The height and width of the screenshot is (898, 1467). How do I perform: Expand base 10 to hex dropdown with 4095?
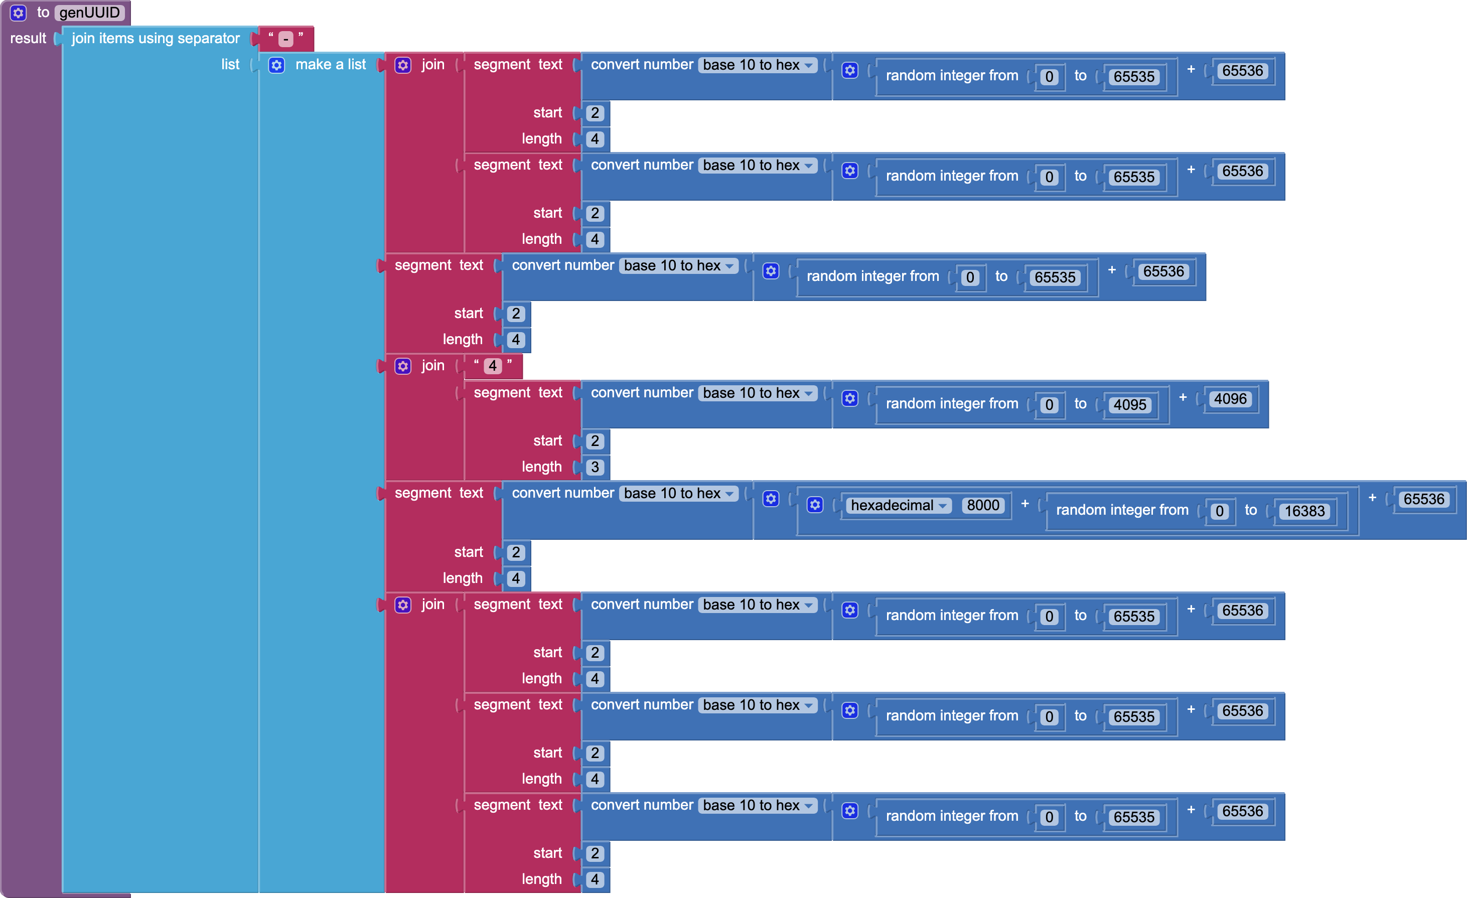point(758,393)
